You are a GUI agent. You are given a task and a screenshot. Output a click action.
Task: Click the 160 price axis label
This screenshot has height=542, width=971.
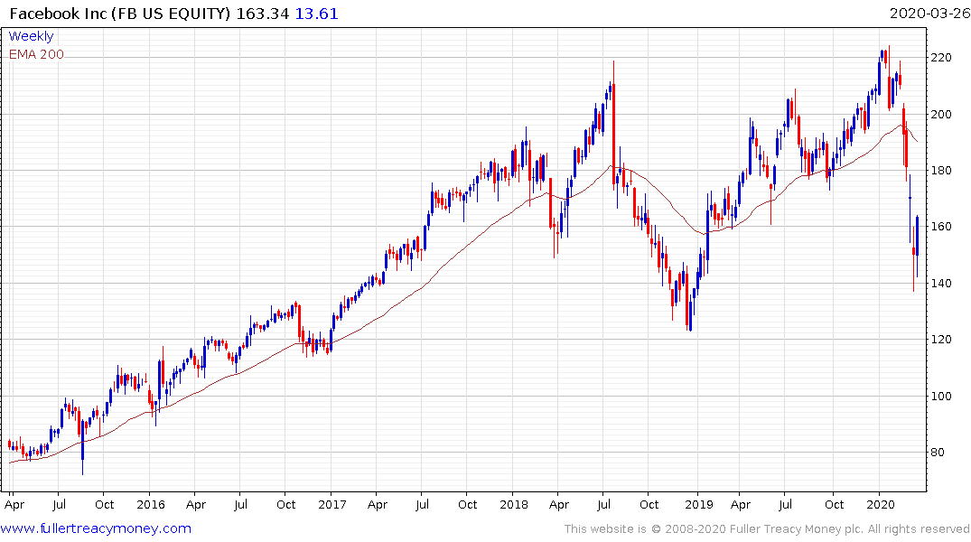coord(941,227)
